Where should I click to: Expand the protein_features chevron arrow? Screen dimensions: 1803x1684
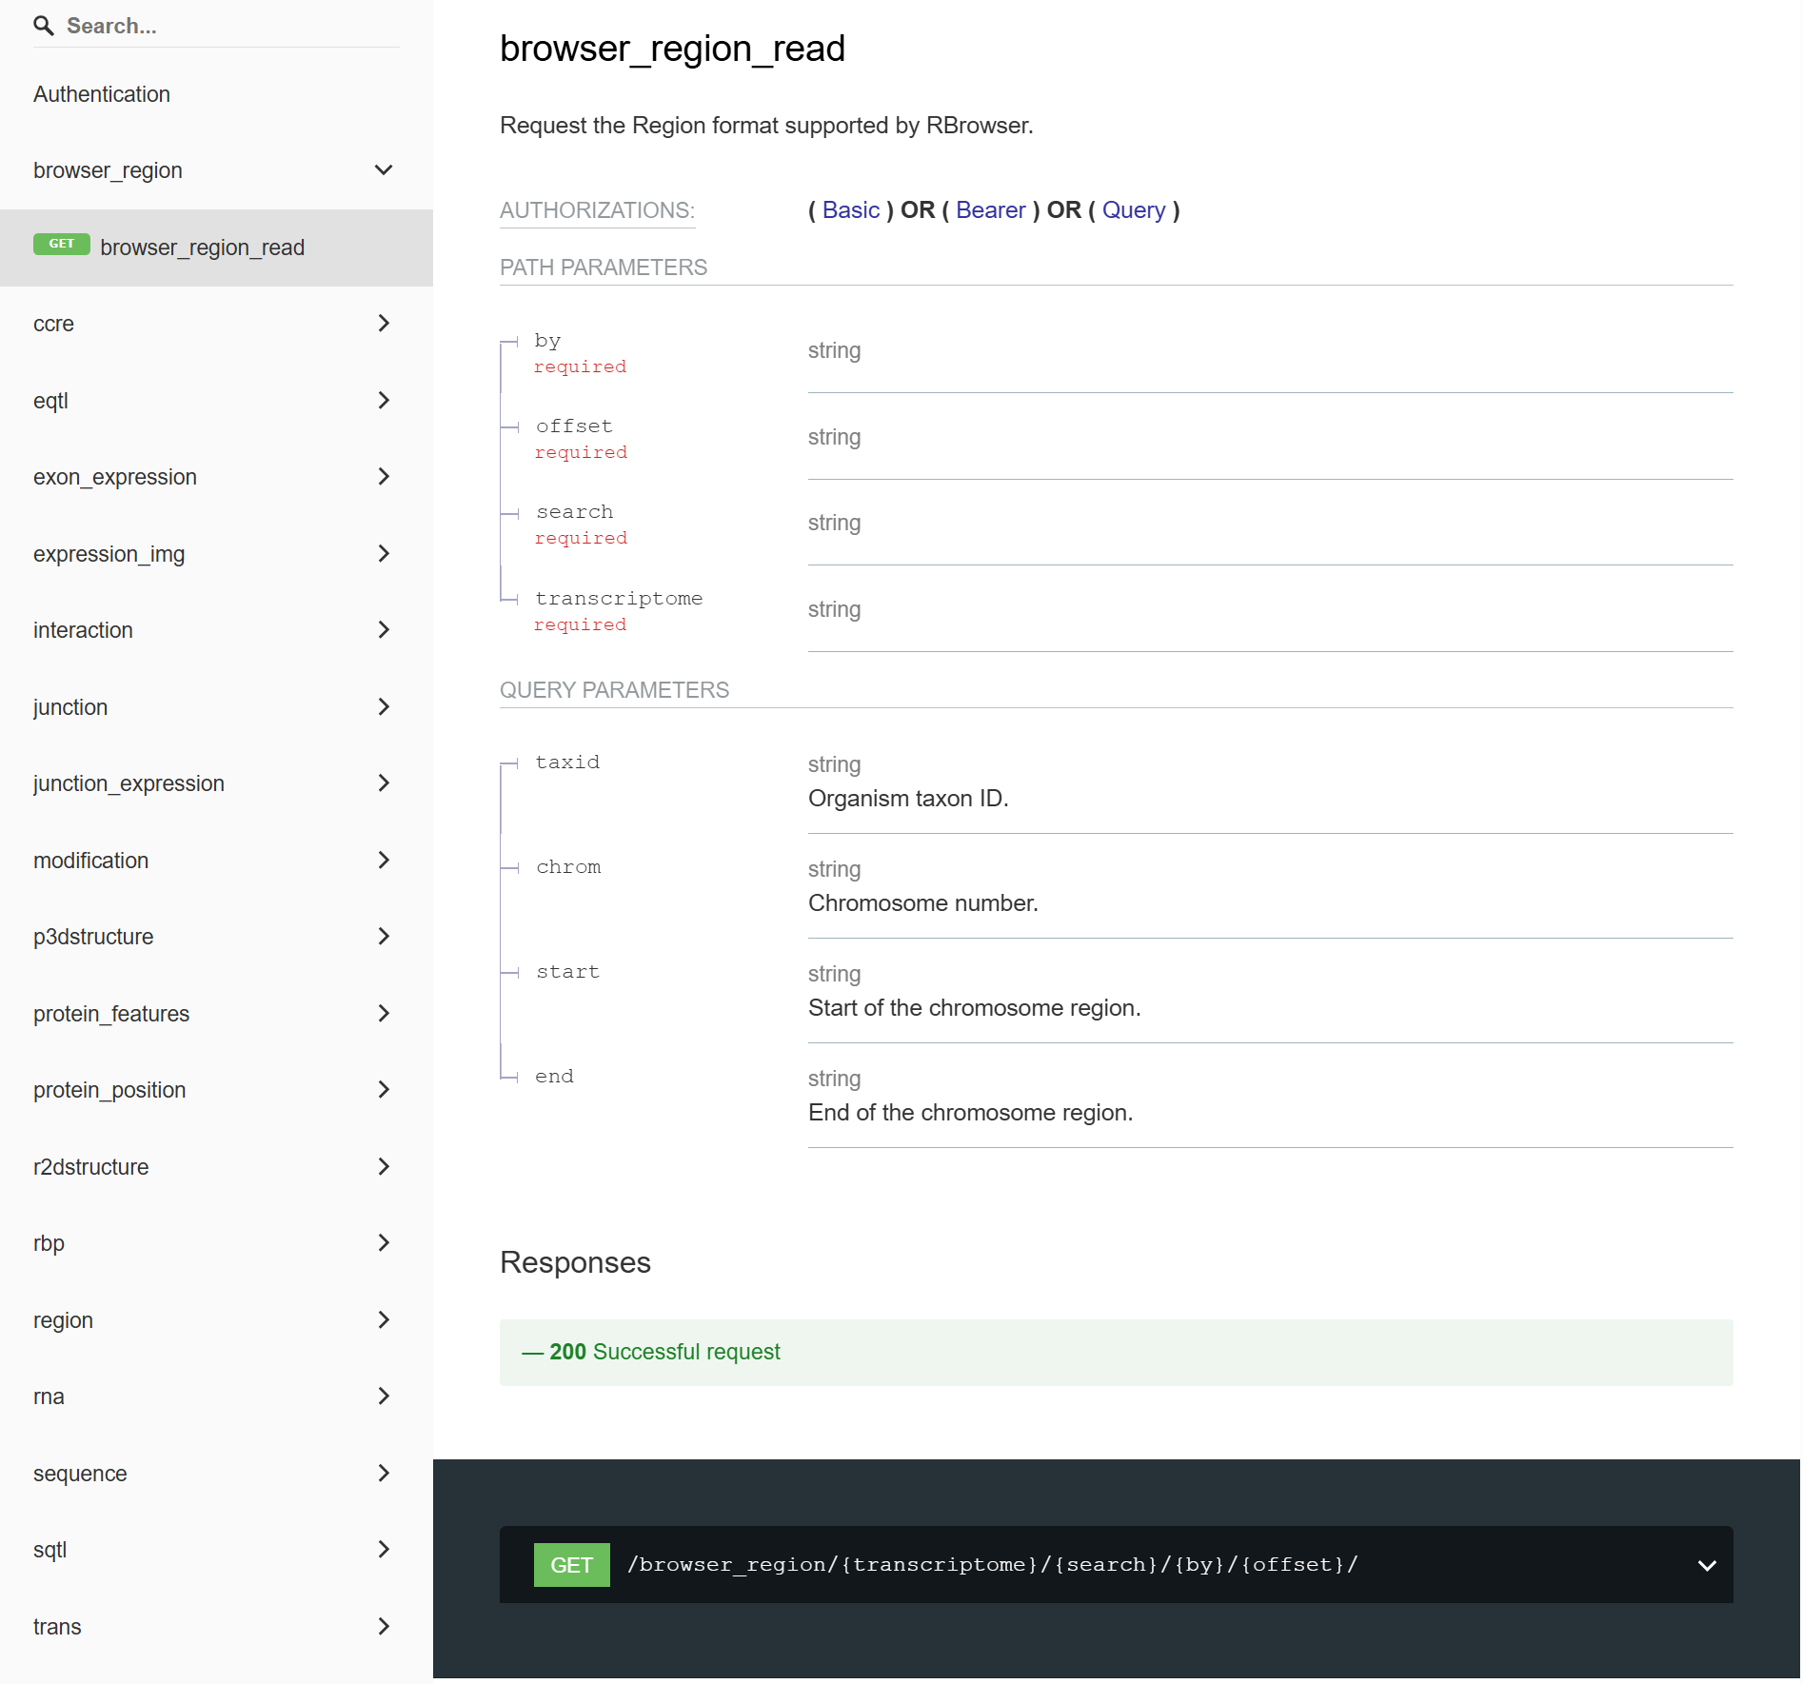384,1014
